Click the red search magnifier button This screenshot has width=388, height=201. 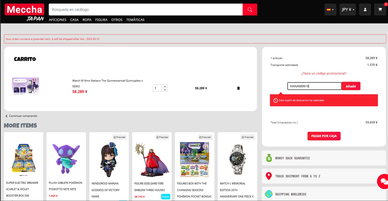point(250,10)
